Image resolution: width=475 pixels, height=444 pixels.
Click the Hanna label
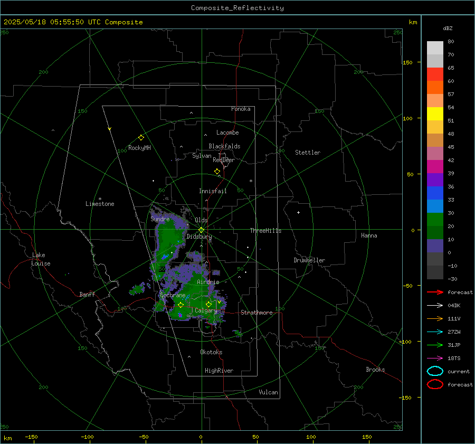point(369,235)
